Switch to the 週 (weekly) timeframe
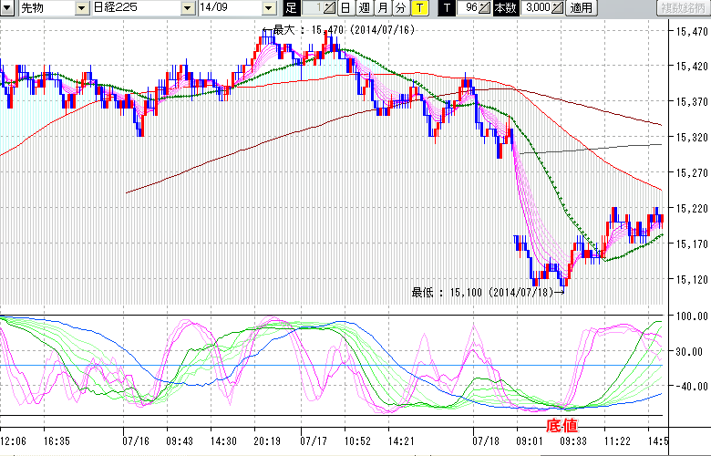Image resolution: width=711 pixels, height=456 pixels. click(364, 8)
